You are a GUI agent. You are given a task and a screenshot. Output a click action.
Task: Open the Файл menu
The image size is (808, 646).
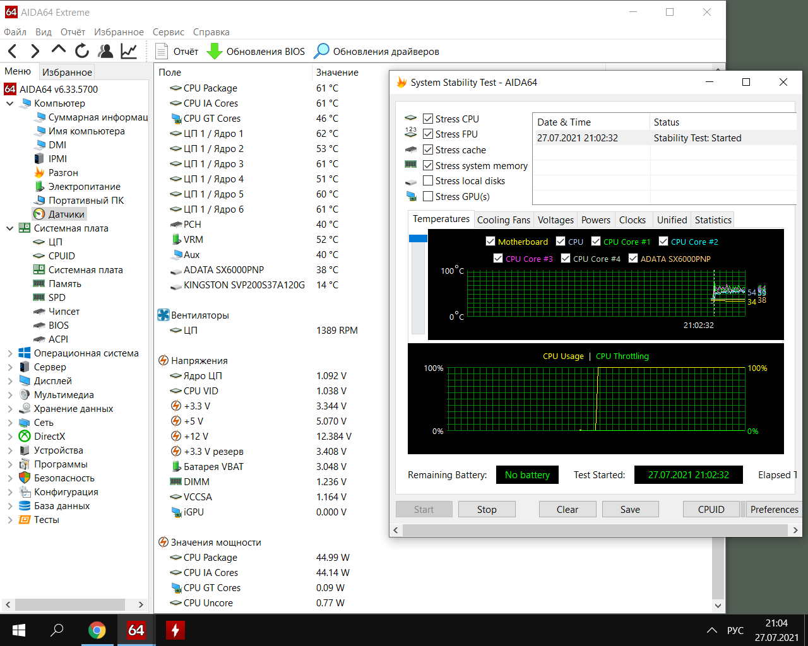[x=15, y=32]
